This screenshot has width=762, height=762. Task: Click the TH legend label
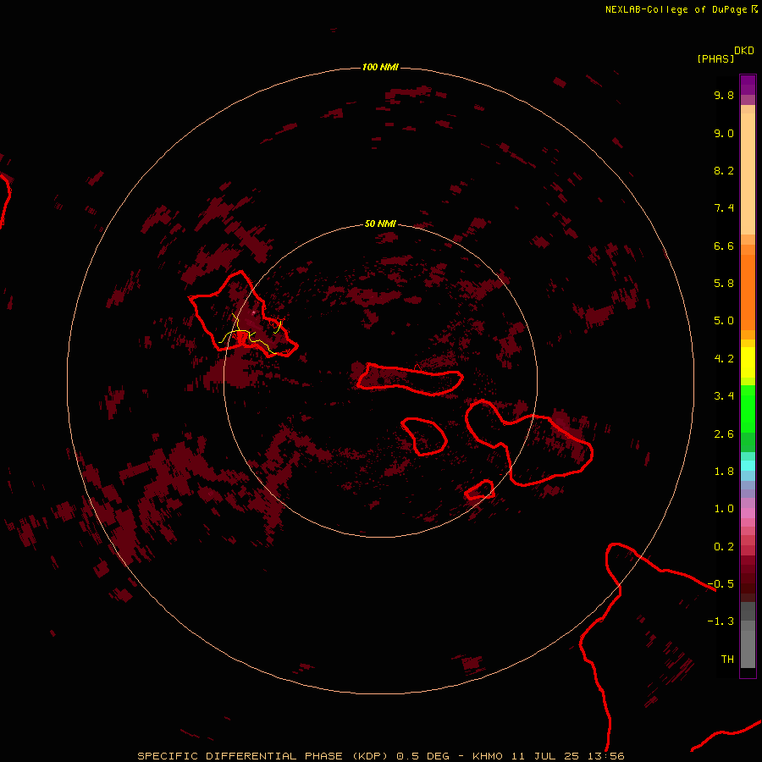point(727,660)
